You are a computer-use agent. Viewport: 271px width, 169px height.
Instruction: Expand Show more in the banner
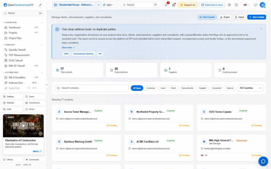tap(68, 47)
